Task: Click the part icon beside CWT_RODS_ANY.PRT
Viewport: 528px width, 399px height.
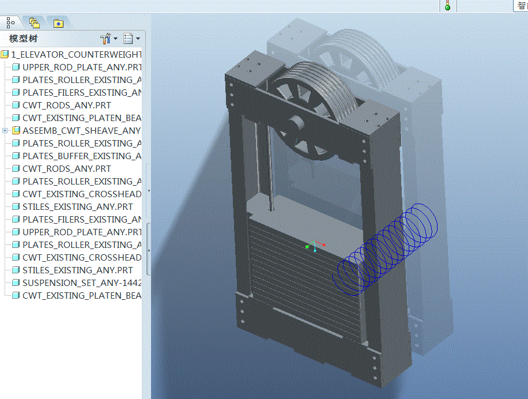Action: click(x=16, y=105)
